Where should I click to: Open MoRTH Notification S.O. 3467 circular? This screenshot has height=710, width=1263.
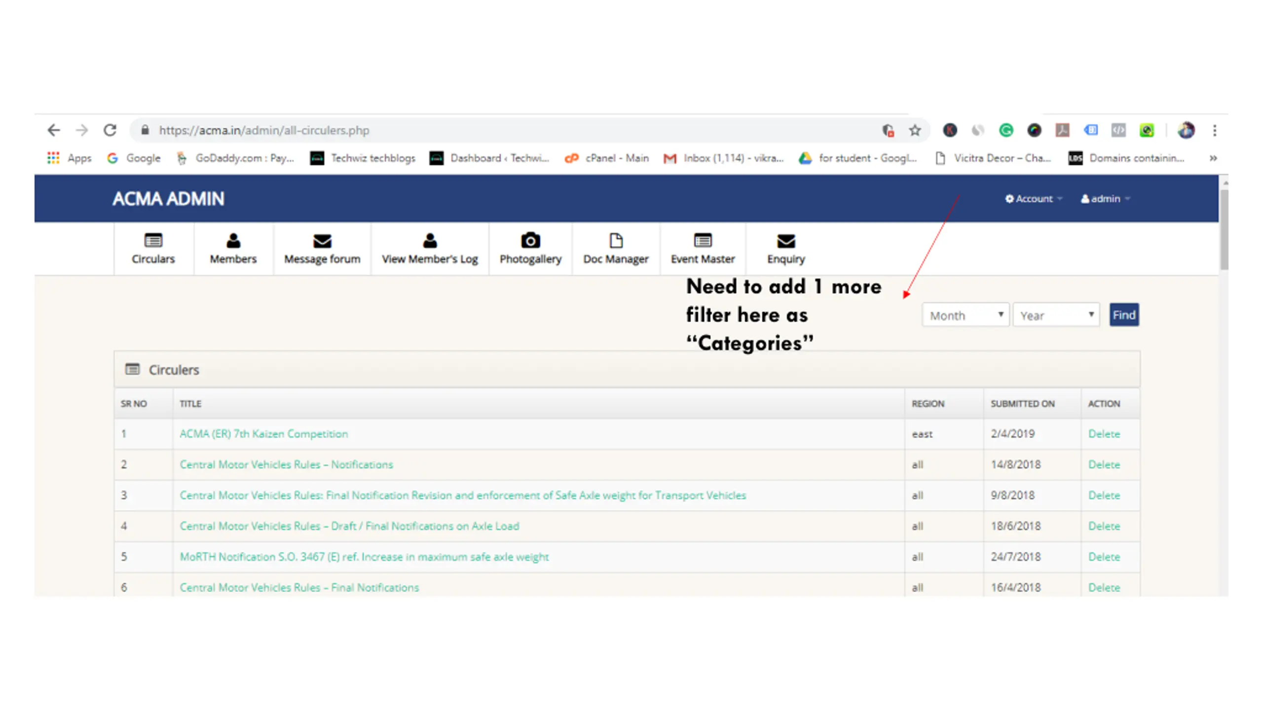[x=364, y=557]
